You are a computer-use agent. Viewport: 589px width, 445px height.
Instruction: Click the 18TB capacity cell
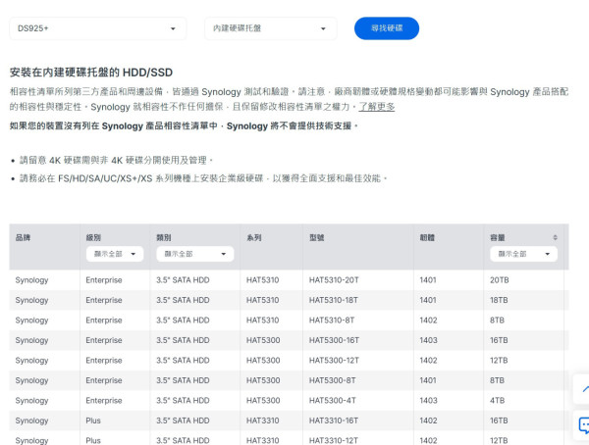coord(499,300)
